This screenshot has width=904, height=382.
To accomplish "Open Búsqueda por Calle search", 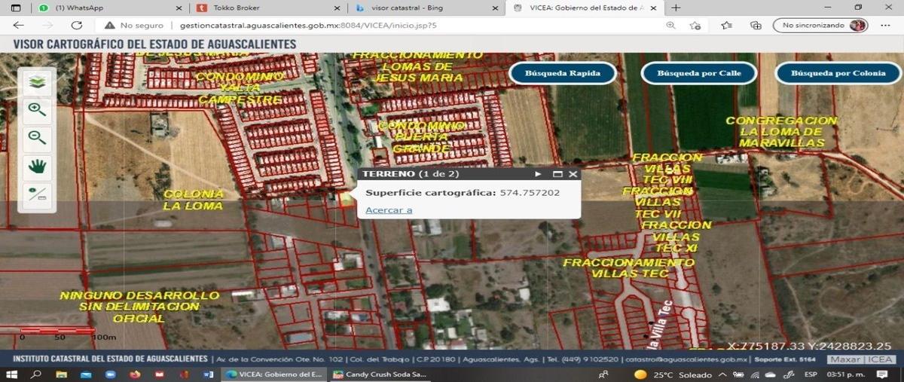I will pyautogui.click(x=699, y=73).
